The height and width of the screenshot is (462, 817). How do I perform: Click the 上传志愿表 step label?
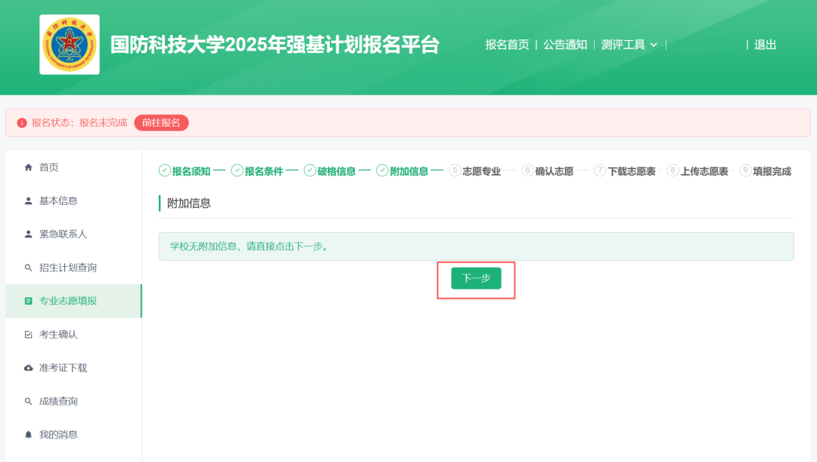(x=704, y=172)
